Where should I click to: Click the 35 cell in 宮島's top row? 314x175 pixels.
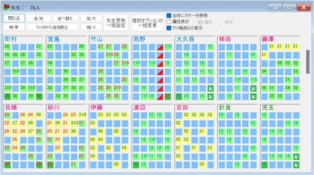50,47
